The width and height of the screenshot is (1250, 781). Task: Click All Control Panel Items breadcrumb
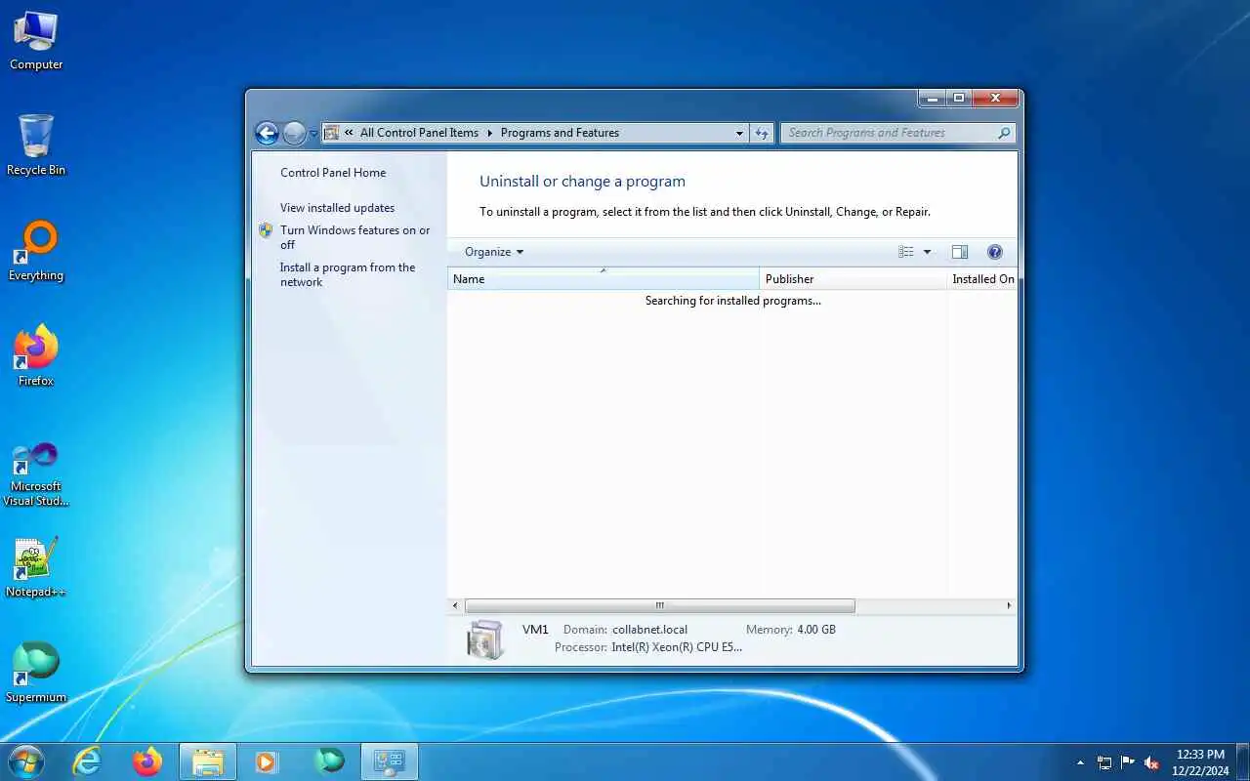[x=419, y=133]
